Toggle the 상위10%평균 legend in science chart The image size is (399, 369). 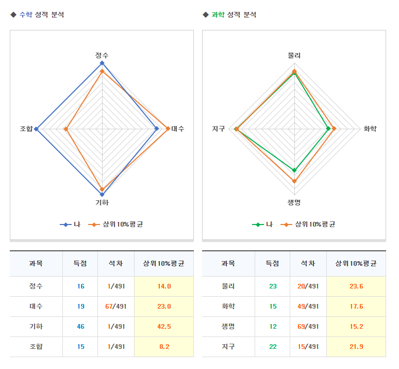[309, 224]
